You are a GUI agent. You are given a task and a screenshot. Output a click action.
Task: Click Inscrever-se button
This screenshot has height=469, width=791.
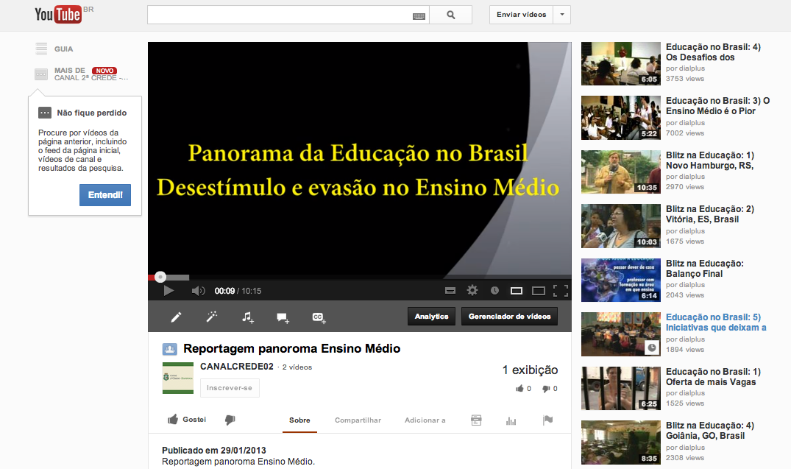[x=230, y=388]
